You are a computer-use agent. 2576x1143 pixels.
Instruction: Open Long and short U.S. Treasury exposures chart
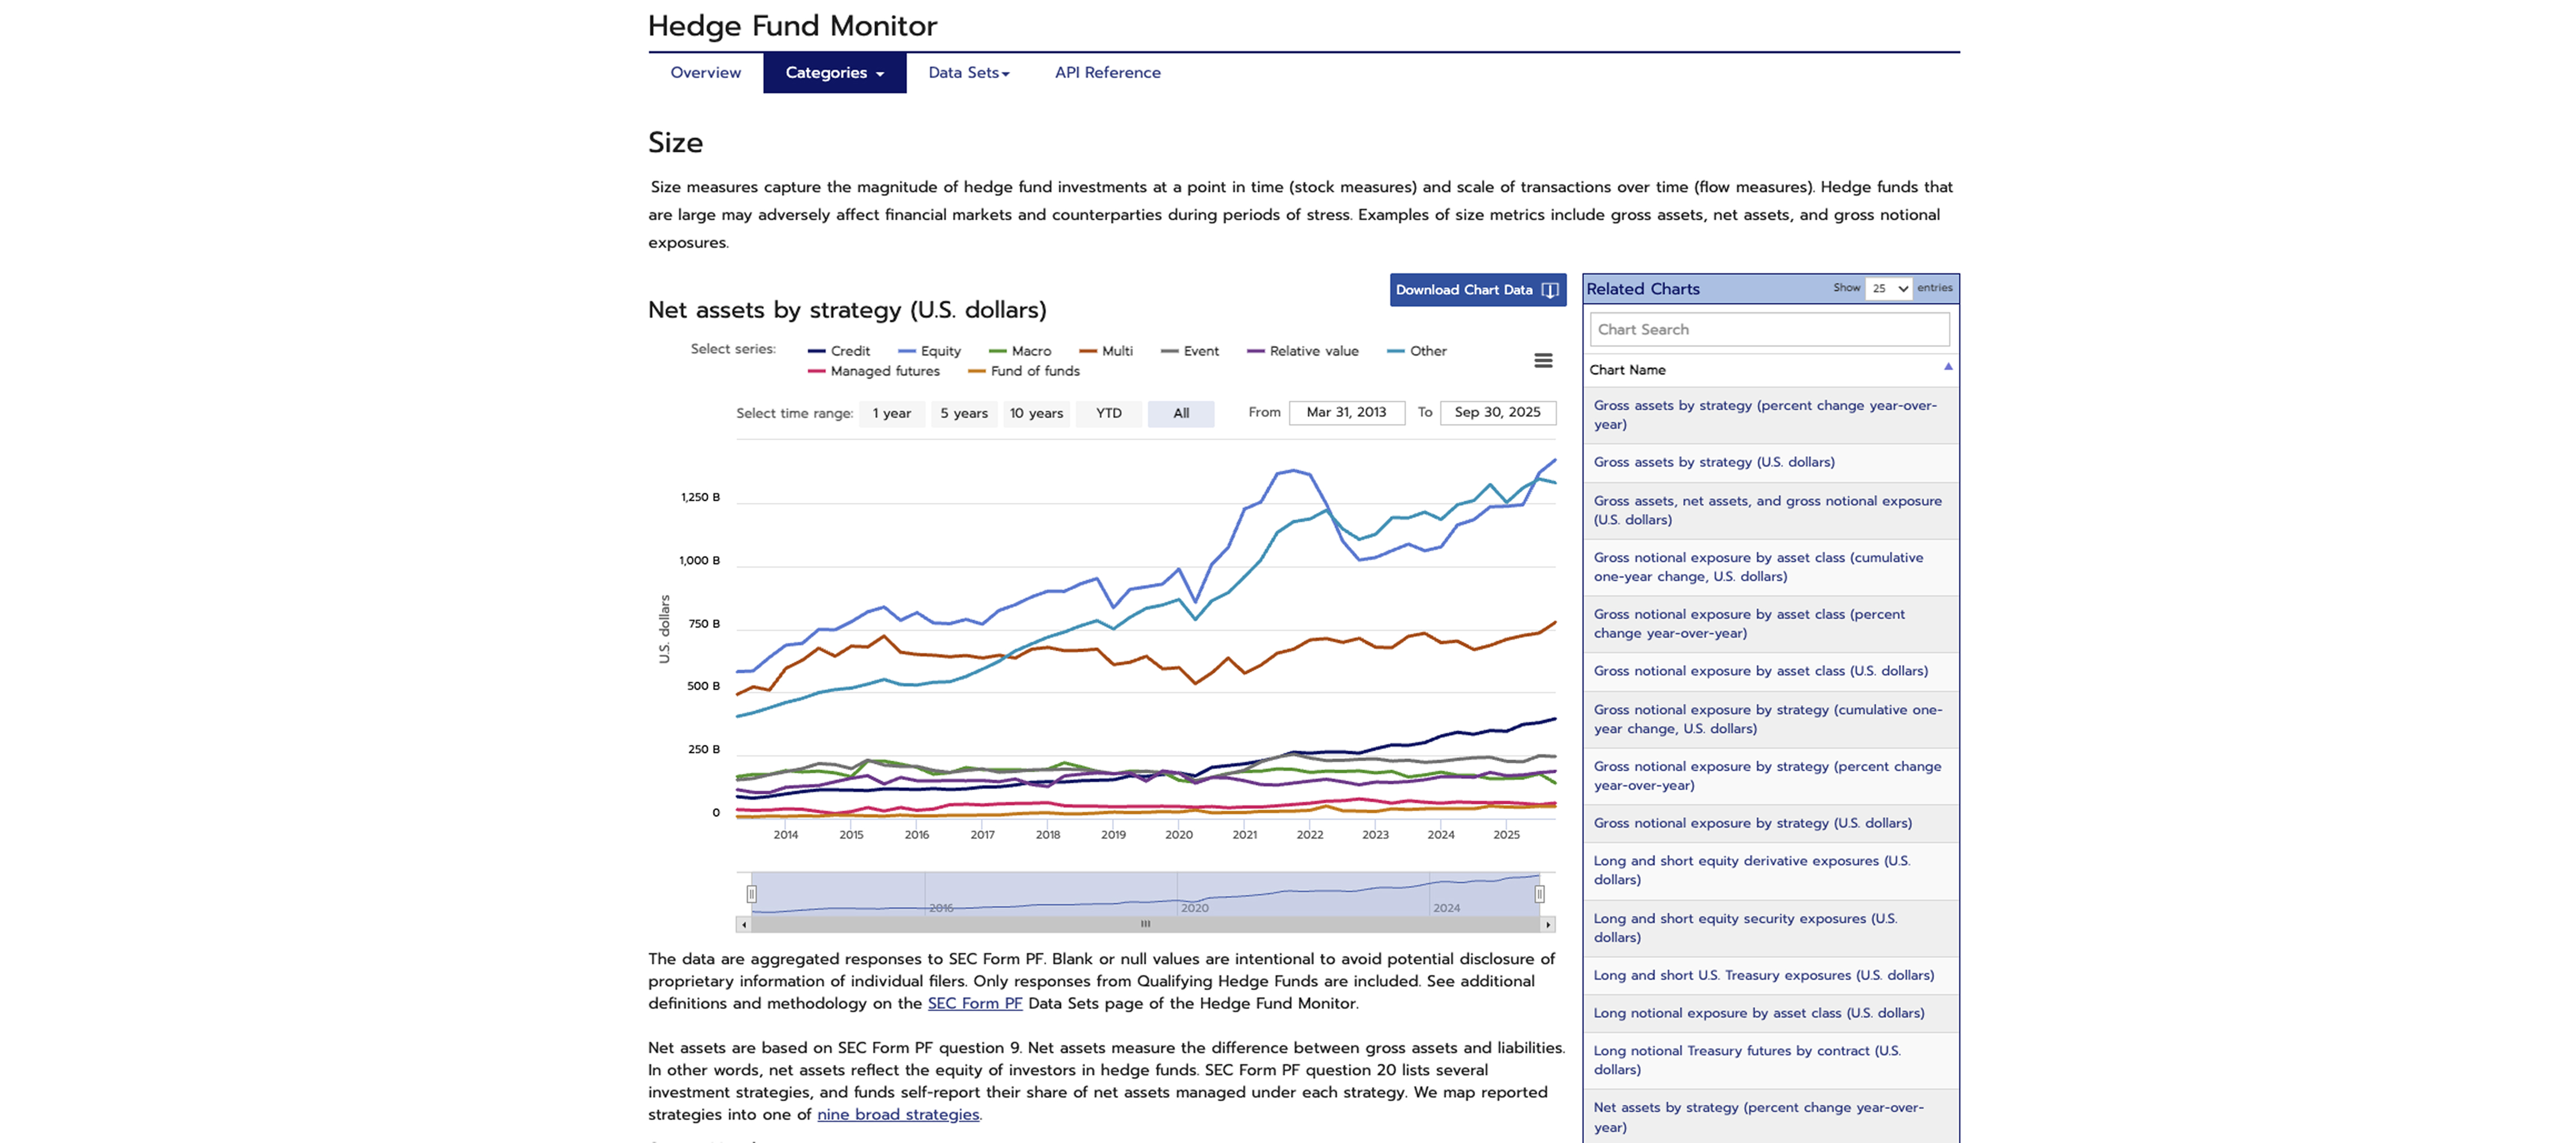[x=1764, y=975]
